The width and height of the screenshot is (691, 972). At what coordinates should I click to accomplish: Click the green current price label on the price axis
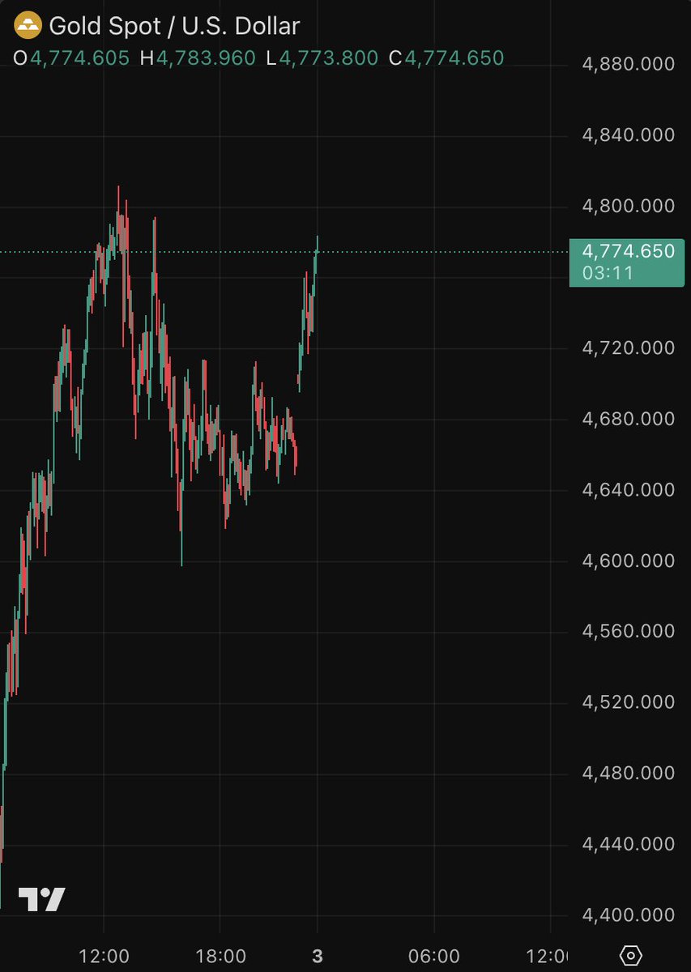[628, 252]
